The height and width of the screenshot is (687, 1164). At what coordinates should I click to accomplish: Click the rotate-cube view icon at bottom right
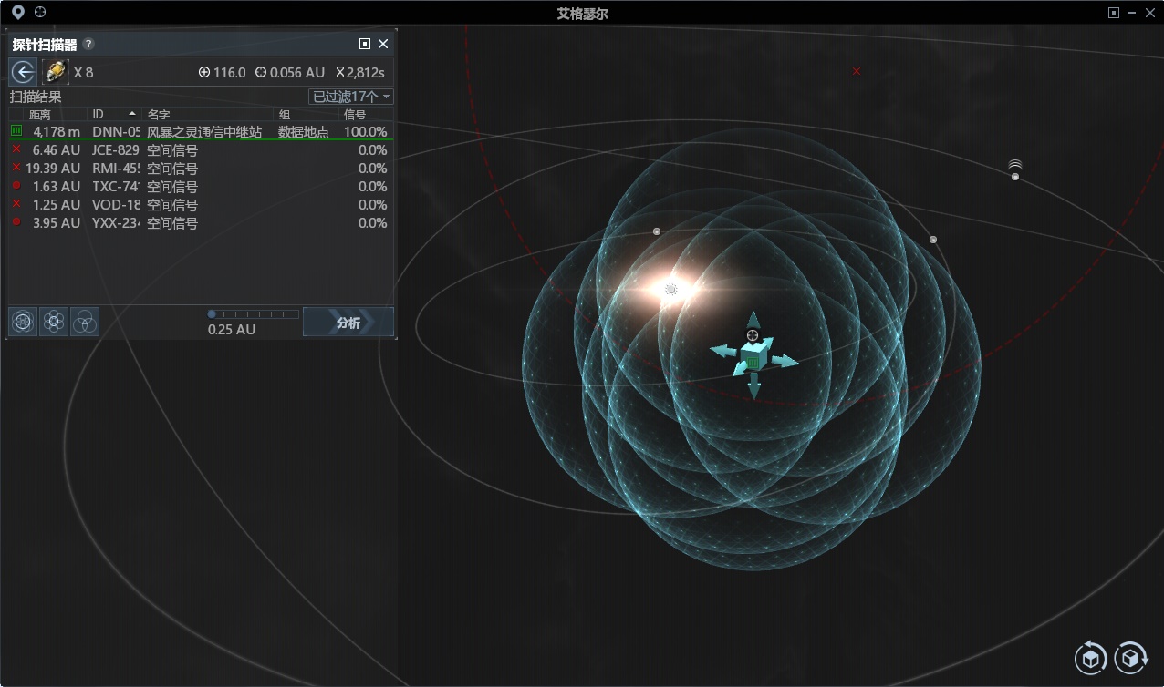click(1131, 657)
